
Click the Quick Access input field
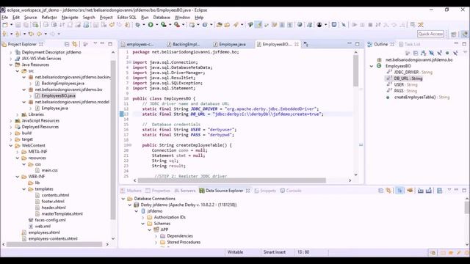pos(430,34)
